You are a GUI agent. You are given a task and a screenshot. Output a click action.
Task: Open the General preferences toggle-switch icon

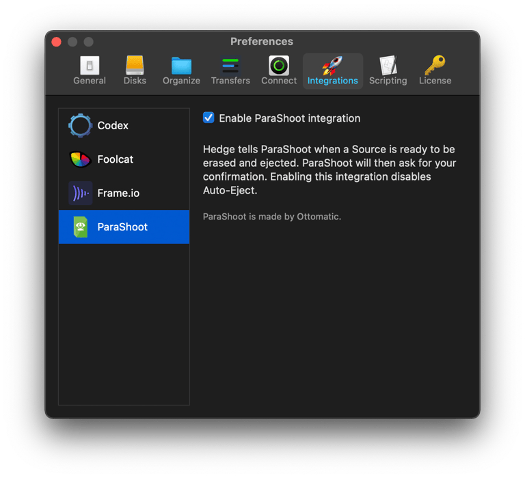click(x=90, y=66)
